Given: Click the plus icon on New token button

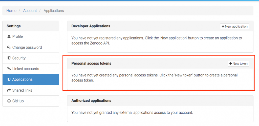Looking at the screenshot, I should pyautogui.click(x=231, y=64).
